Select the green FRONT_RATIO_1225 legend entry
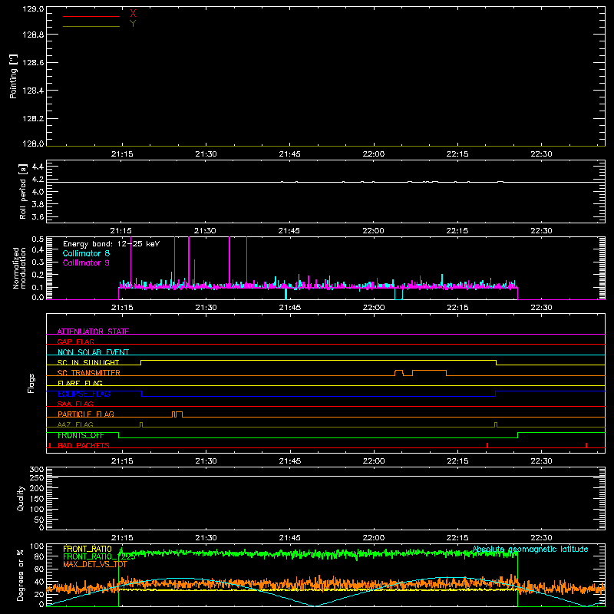Image resolution: width=614 pixels, height=614 pixels. (x=100, y=556)
